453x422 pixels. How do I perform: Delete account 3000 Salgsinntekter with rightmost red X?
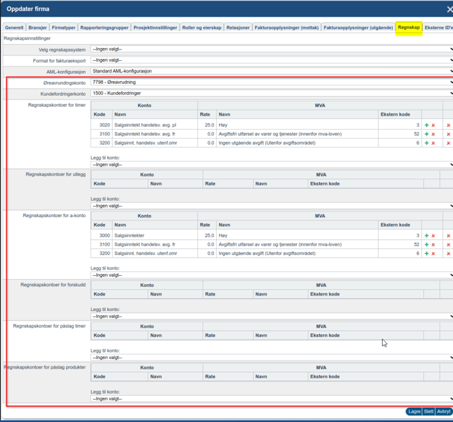tap(448, 235)
